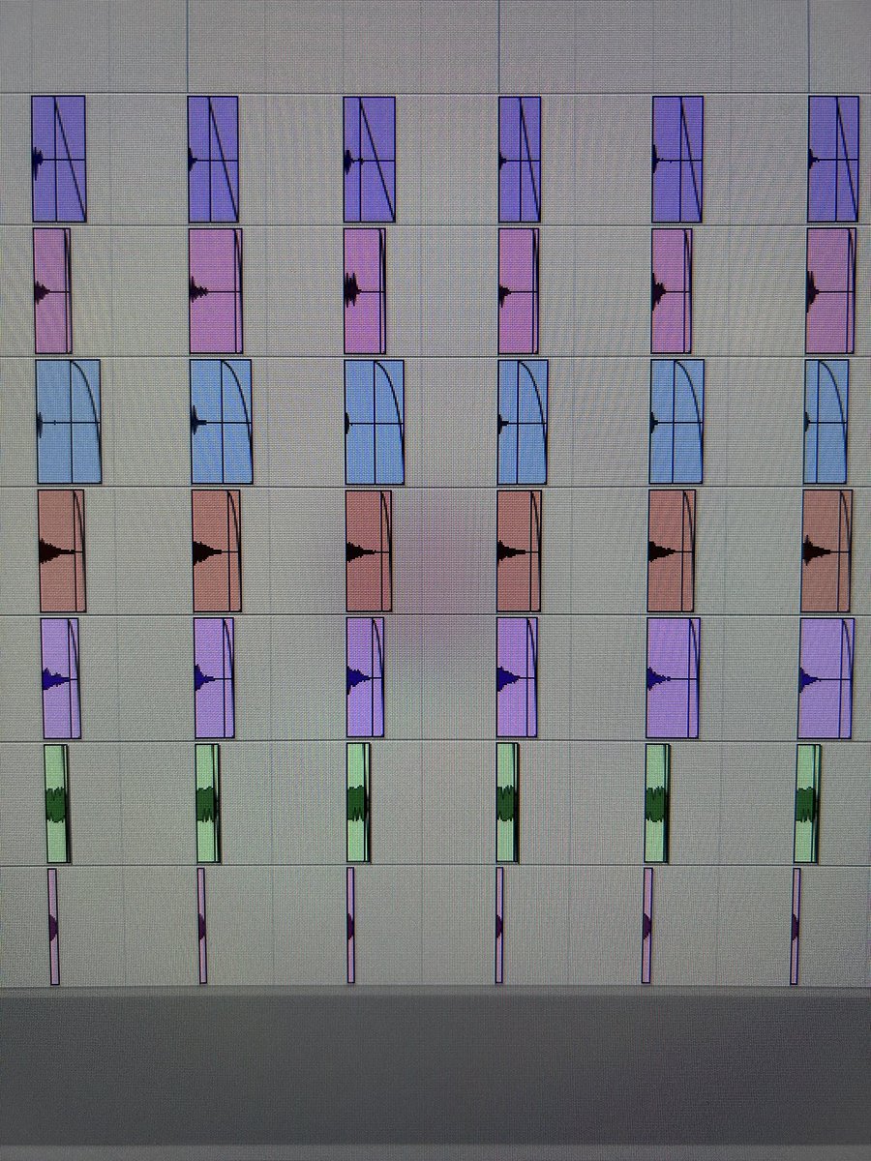The height and width of the screenshot is (1161, 871).
Task: Select first clip on blue track
Action: click(69, 421)
